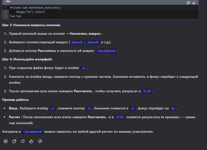Viewport: 207px width, 150px height.
Task: Click the E1:E8 tag after 'результат в'
Action: (147, 91)
